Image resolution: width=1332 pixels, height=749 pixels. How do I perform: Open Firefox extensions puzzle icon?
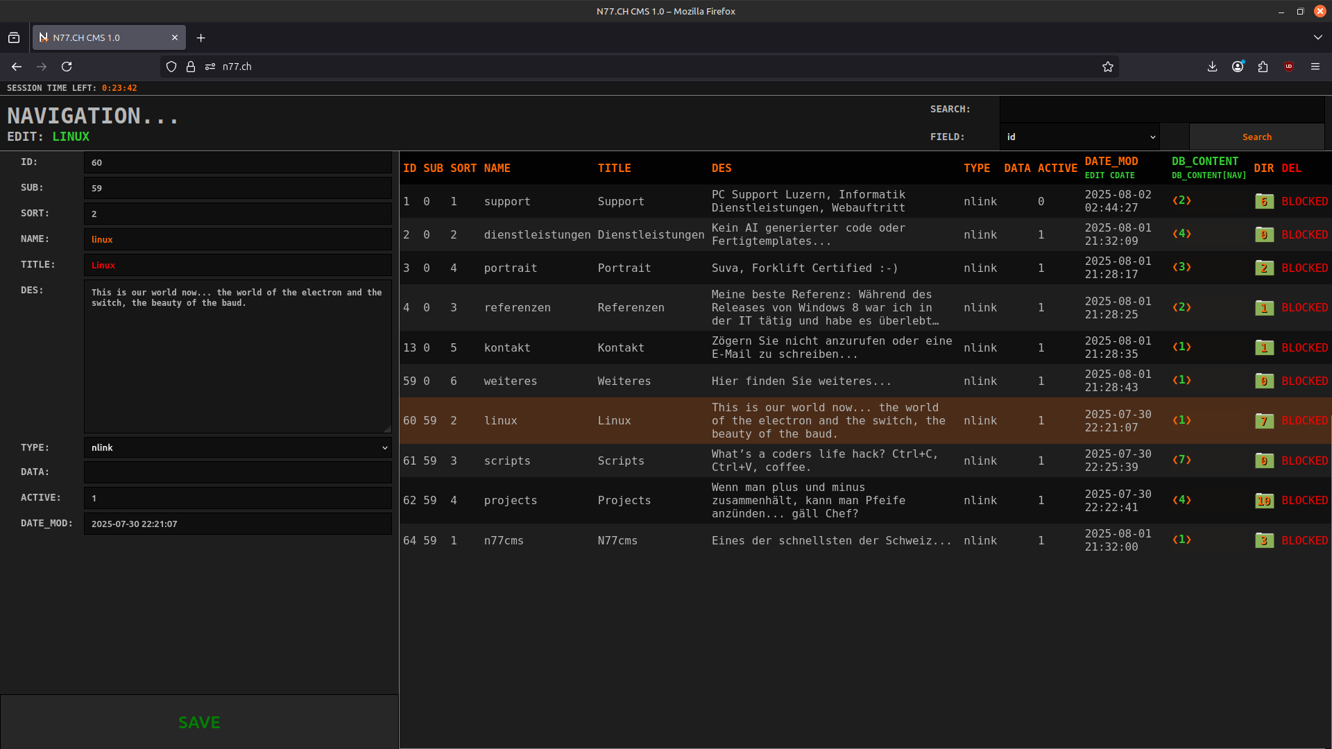click(x=1263, y=67)
